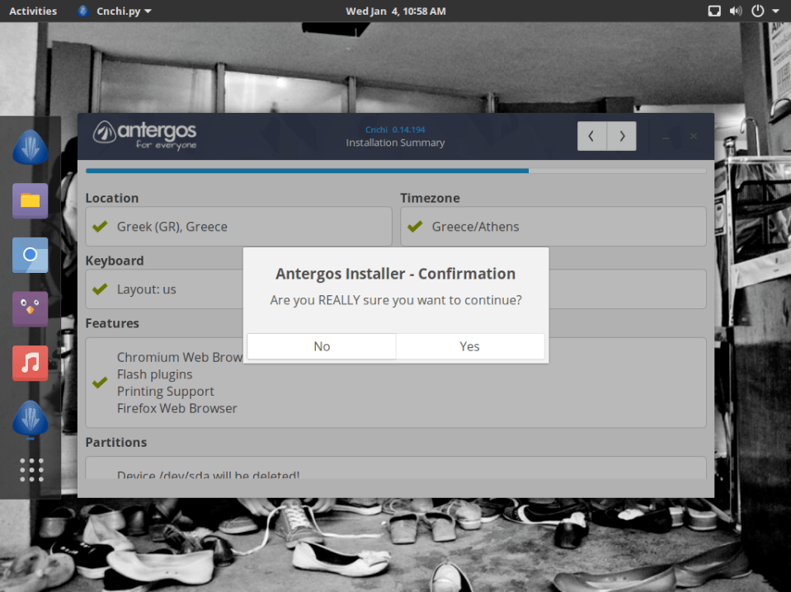Click the Keyboard layout check mark
The width and height of the screenshot is (791, 592).
[100, 289]
